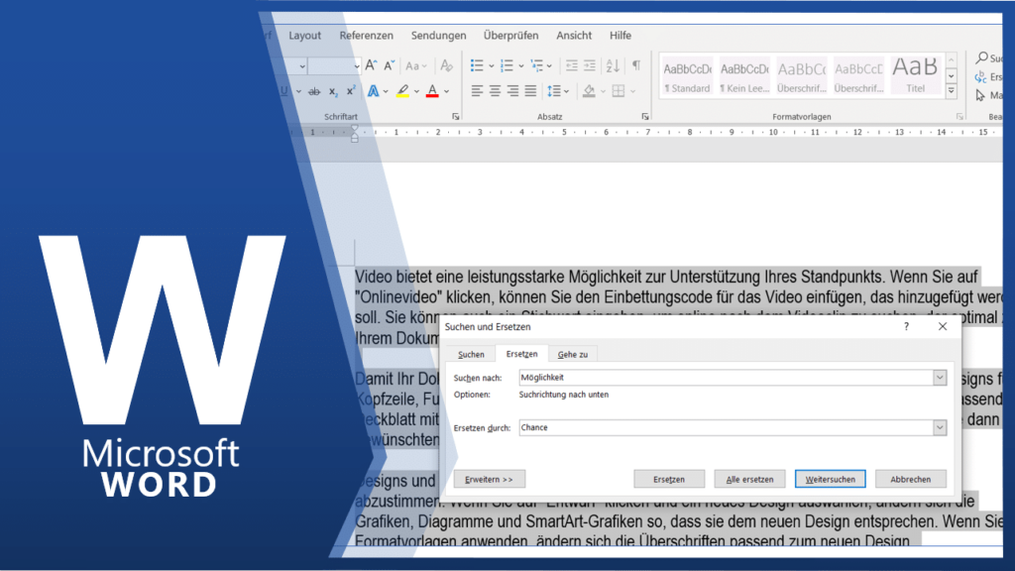Insert a numbered list
Screen dimensions: 1015x571
point(507,65)
